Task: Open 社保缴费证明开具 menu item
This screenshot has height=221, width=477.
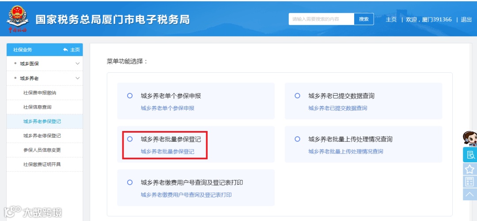Action: (45, 164)
